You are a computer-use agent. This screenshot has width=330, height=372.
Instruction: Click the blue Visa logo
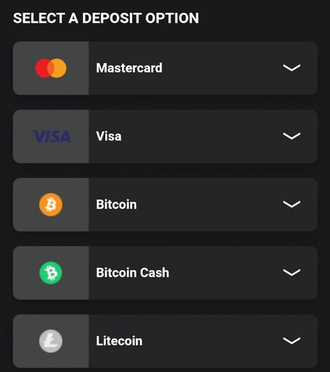51,137
